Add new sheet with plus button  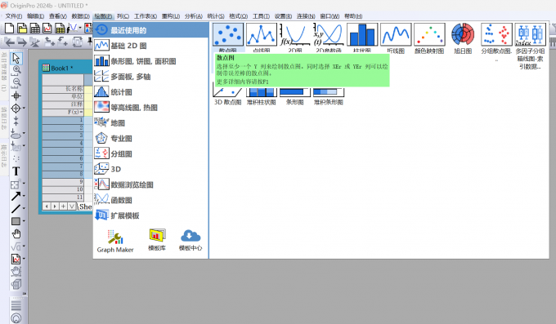63,206
